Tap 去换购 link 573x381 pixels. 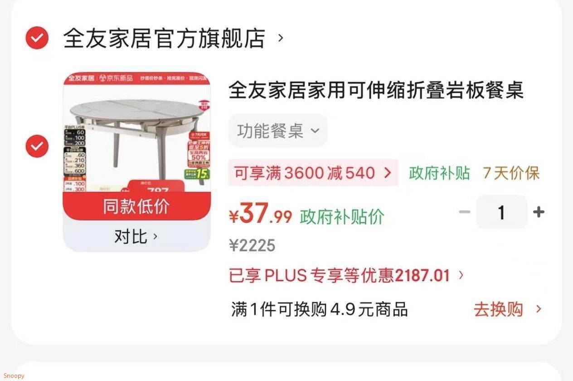click(x=498, y=309)
